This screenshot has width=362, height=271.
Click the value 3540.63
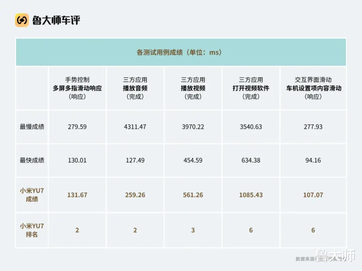[x=251, y=127]
